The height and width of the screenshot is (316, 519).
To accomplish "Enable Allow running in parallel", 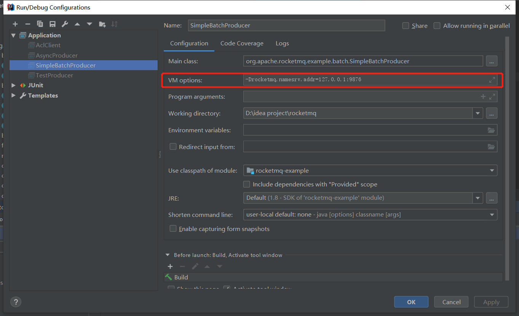I will coord(437,26).
